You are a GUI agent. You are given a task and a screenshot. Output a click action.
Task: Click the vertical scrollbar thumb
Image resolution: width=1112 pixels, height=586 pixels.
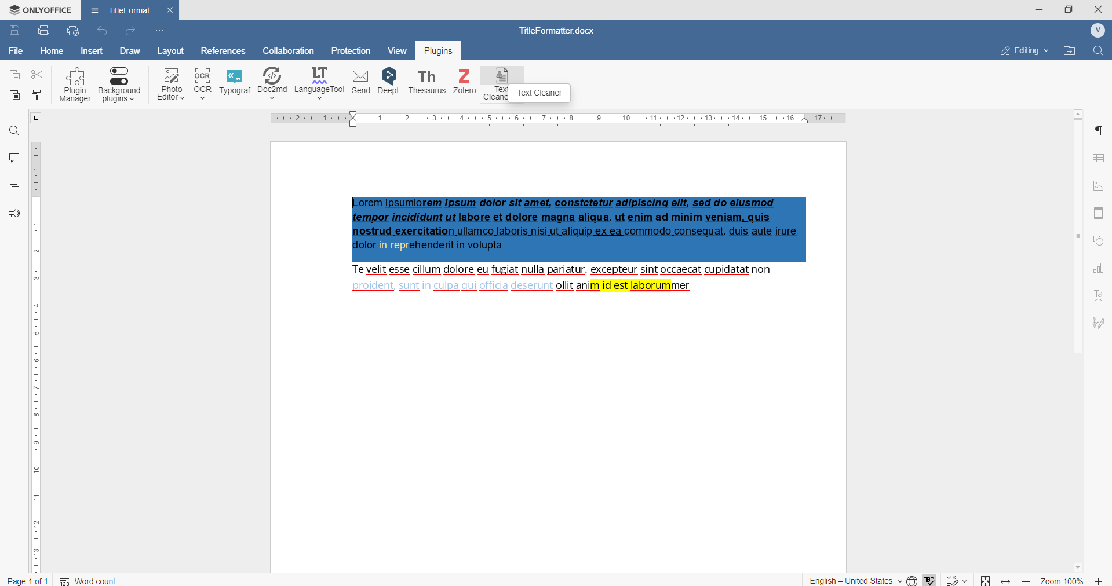1078,236
